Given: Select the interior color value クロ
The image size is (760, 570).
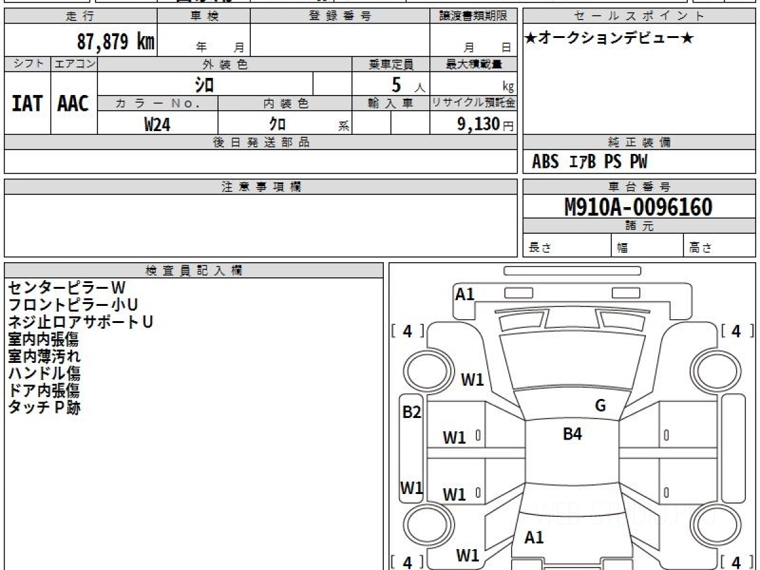Looking at the screenshot, I should [277, 124].
